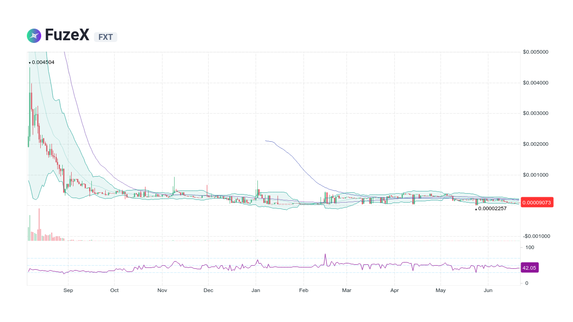Select the low marker 0.00002257
The height and width of the screenshot is (322, 573).
coord(492,208)
